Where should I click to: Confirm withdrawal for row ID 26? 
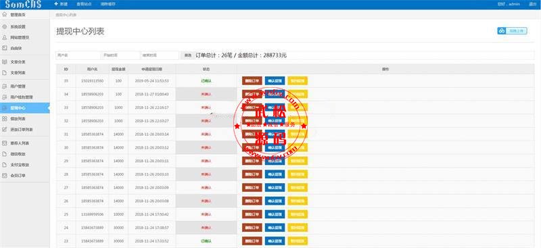pos(275,201)
